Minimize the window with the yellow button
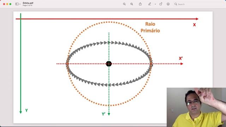Screen dimensions: 226x127 point(7,4)
